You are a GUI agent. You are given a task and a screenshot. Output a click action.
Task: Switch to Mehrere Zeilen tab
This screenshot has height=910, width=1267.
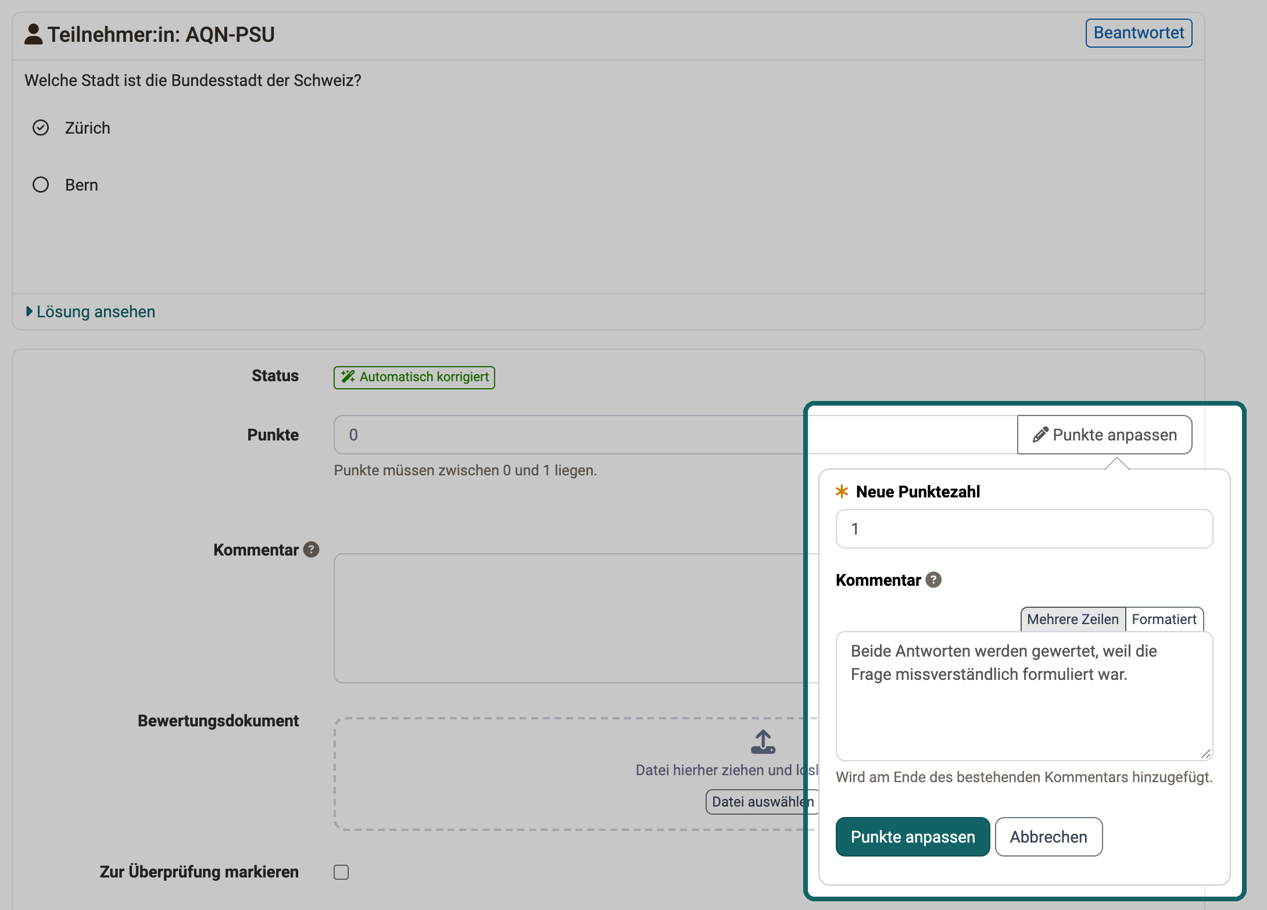coord(1073,619)
